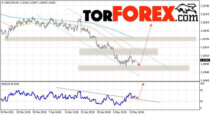Click RSI scale value 30

pyautogui.click(x=201, y=101)
